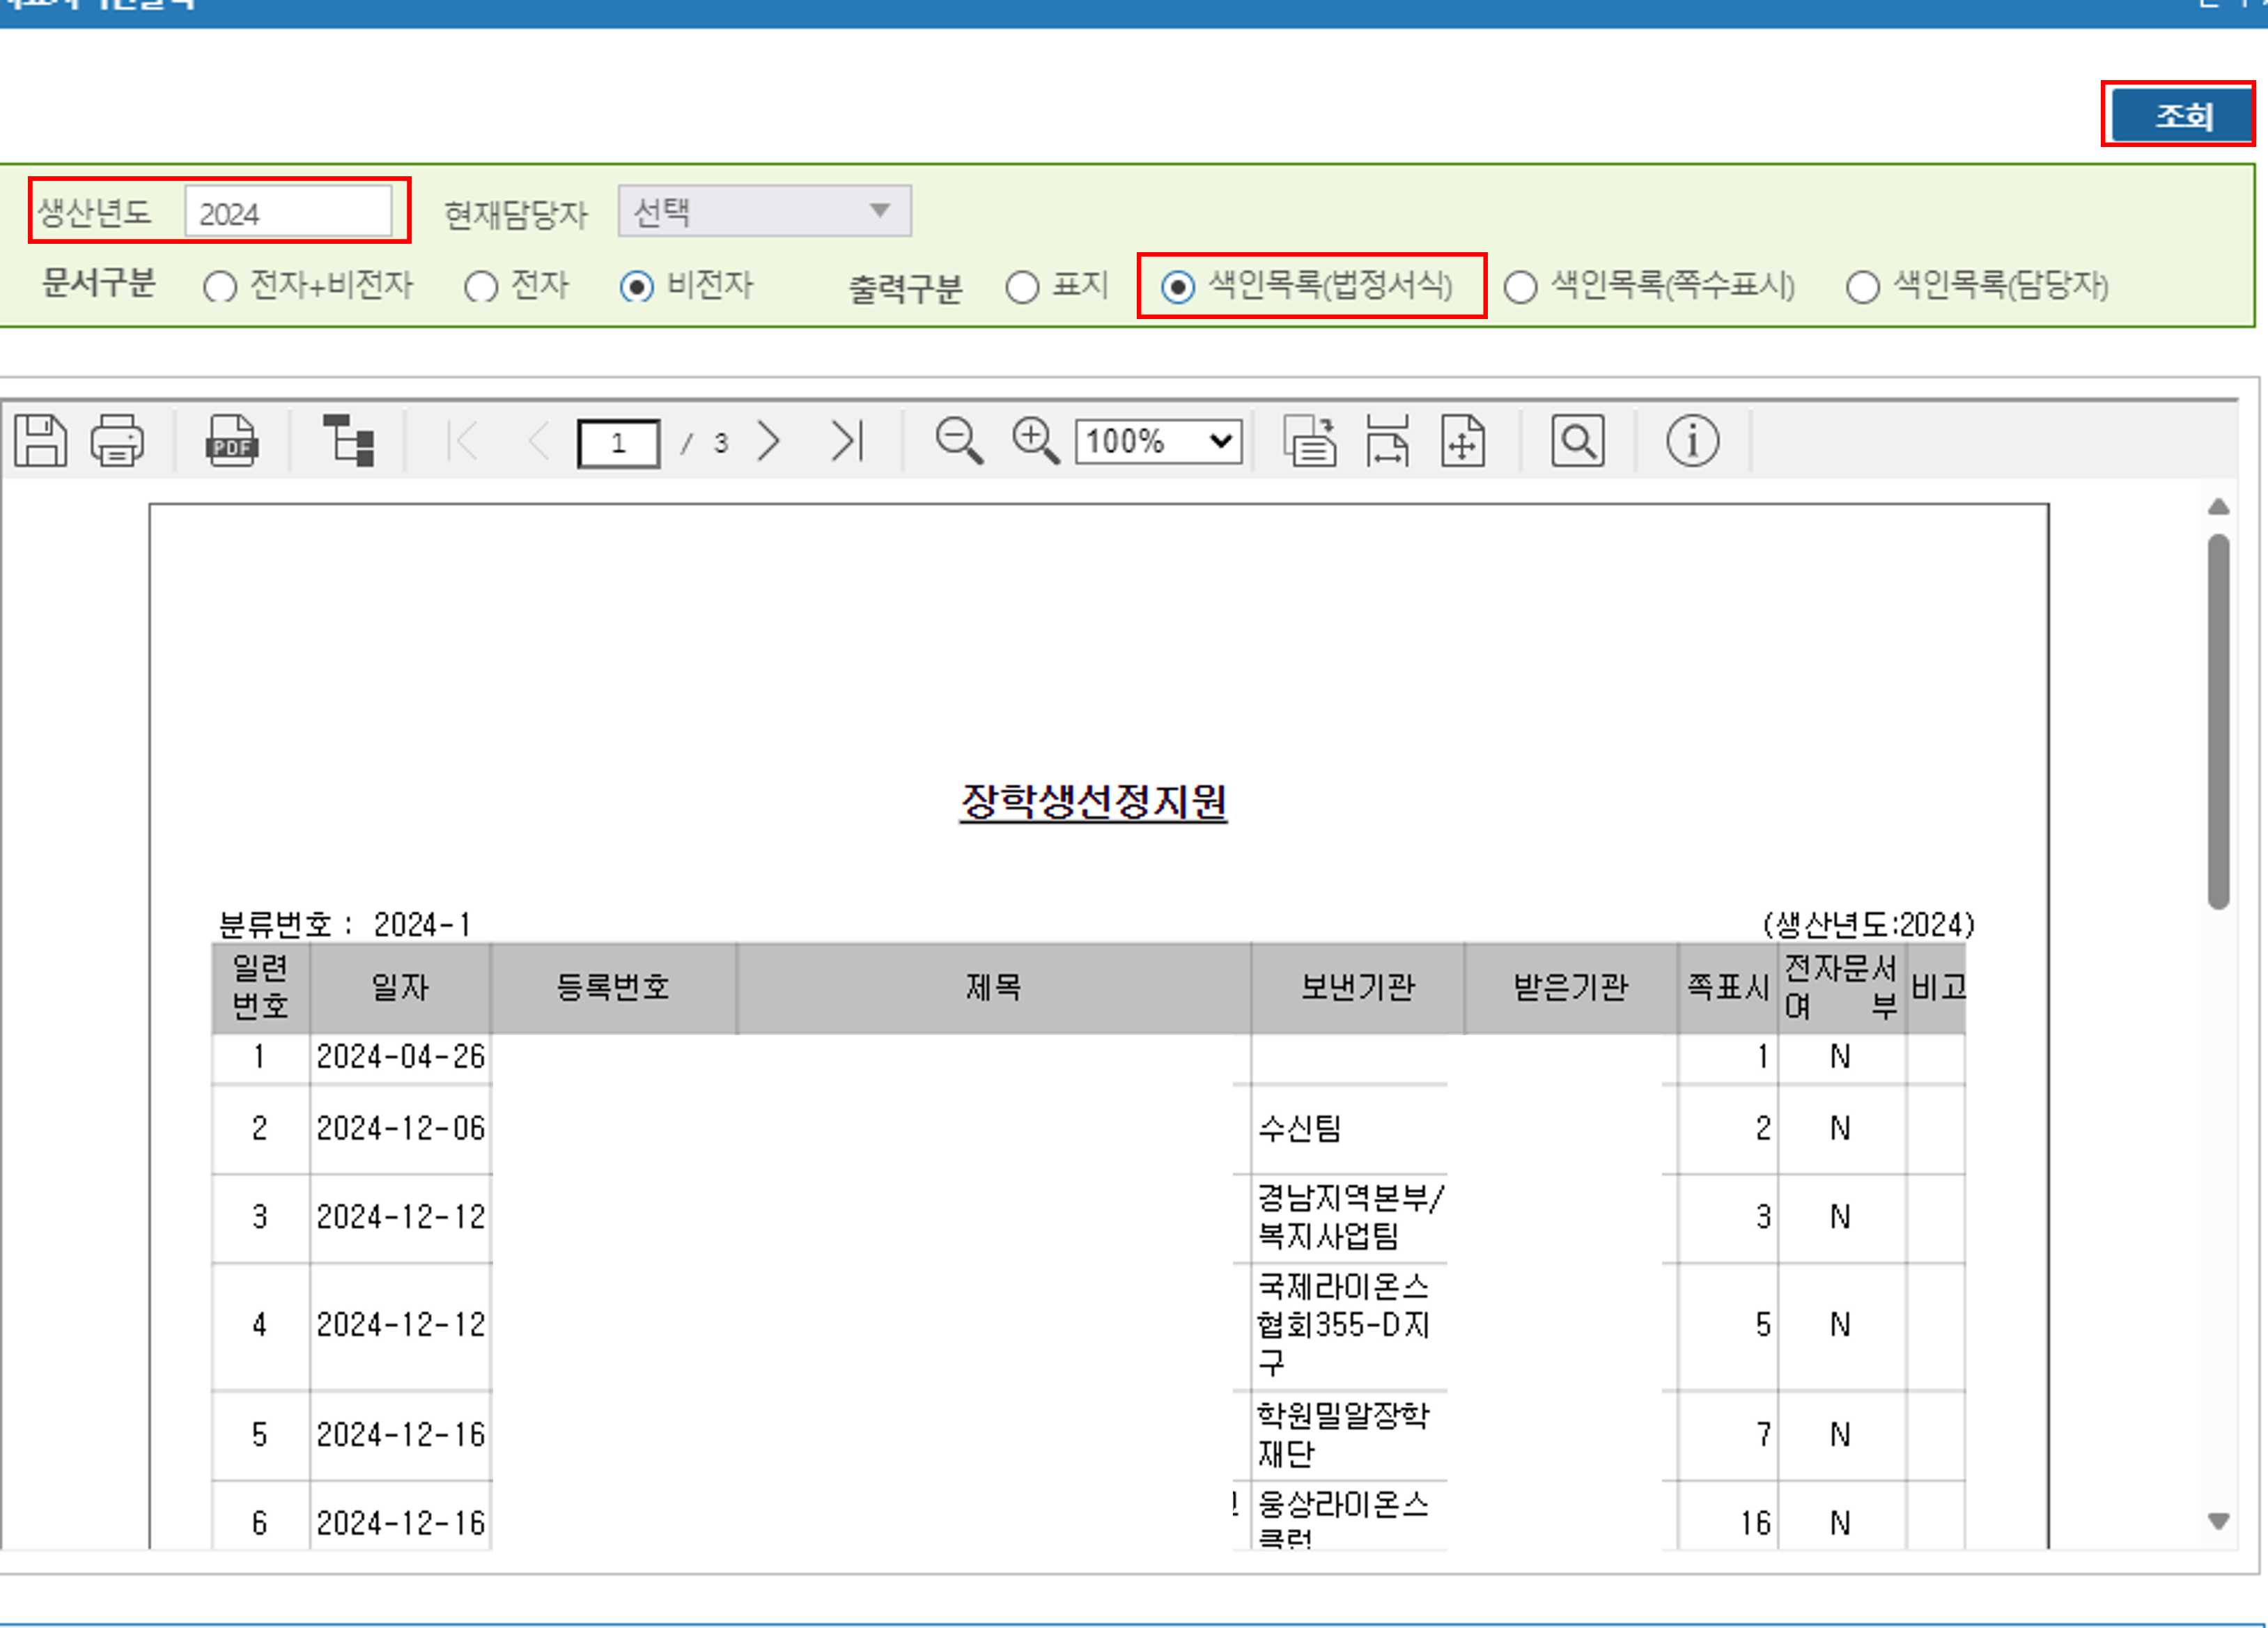
Task: Click the report vertical scrollbar down arrow
Action: [x=2218, y=1522]
